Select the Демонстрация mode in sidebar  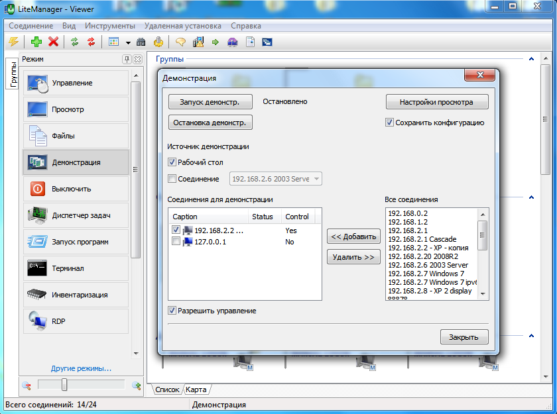[x=76, y=162]
